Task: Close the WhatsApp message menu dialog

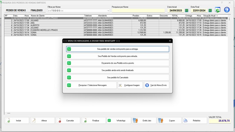Action: pyautogui.click(x=170, y=41)
